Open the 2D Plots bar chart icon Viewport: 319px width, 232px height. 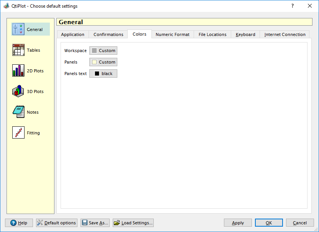pyautogui.click(x=18, y=71)
